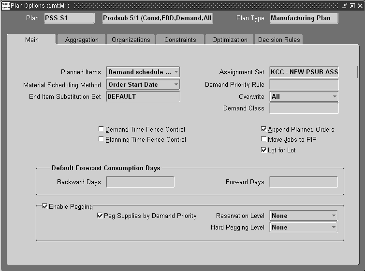
Task: Toggle the Lot for Lot checkbox
Action: [264, 150]
